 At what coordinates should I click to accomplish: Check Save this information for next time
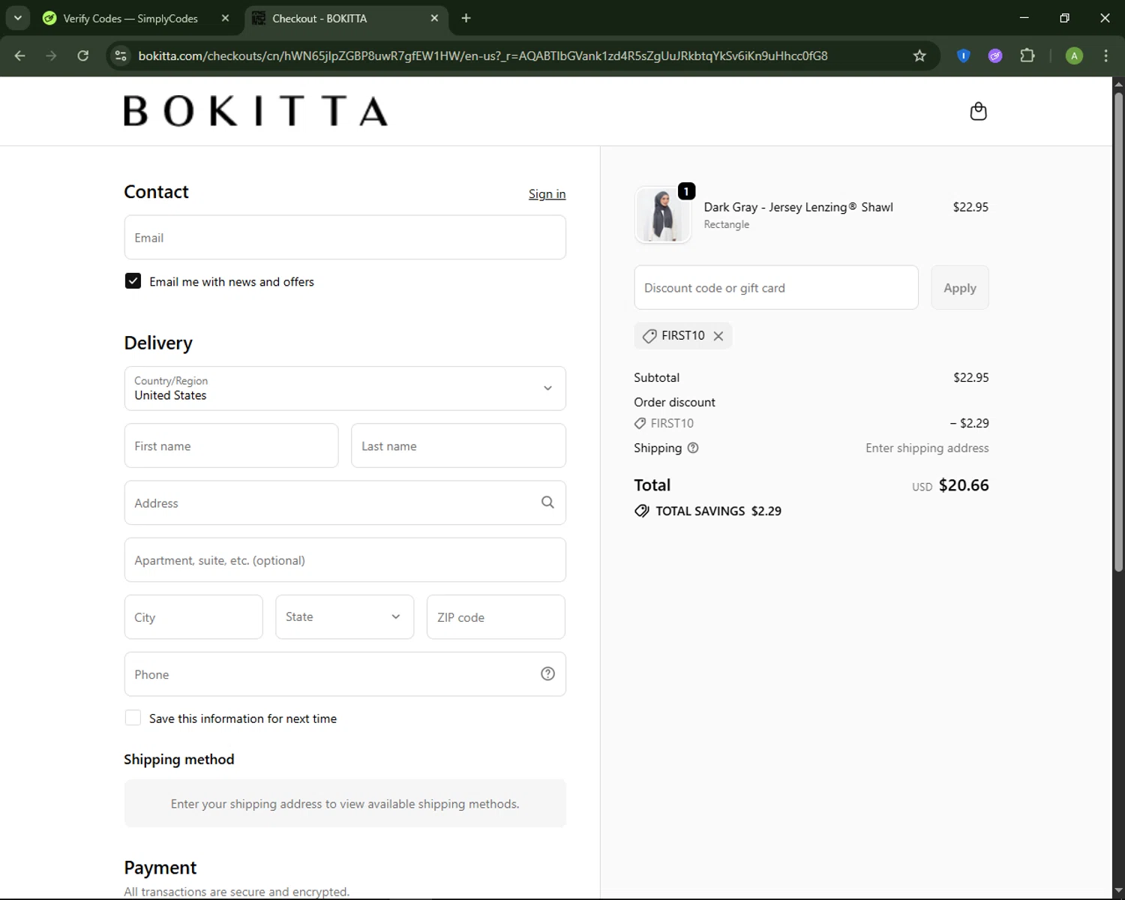(x=133, y=718)
